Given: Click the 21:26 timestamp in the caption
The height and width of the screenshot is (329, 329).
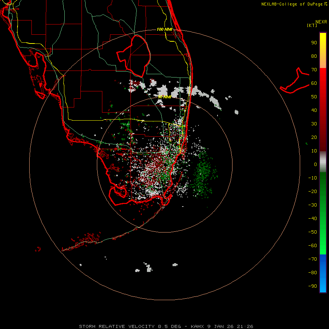Looking at the screenshot, I should click(245, 326).
